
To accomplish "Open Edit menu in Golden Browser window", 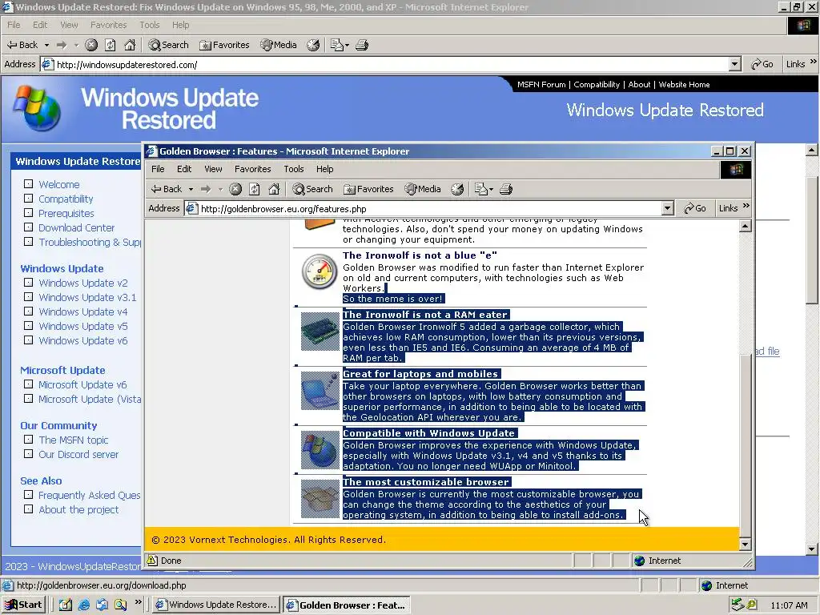I will click(184, 169).
